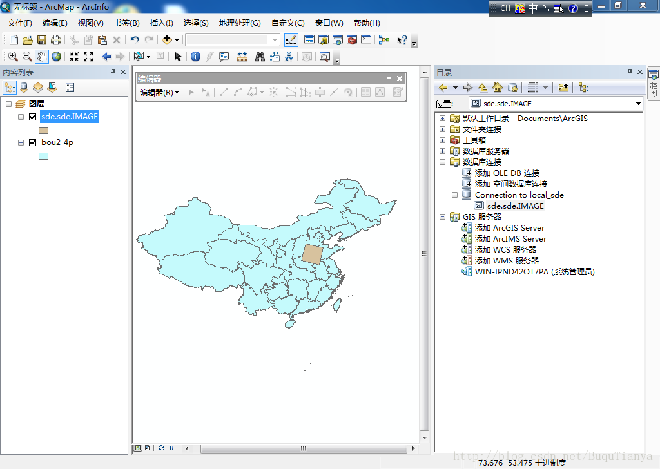Collapse the bou2_4p layer legend
Viewport: 660px width, 469px height.
[x=21, y=142]
